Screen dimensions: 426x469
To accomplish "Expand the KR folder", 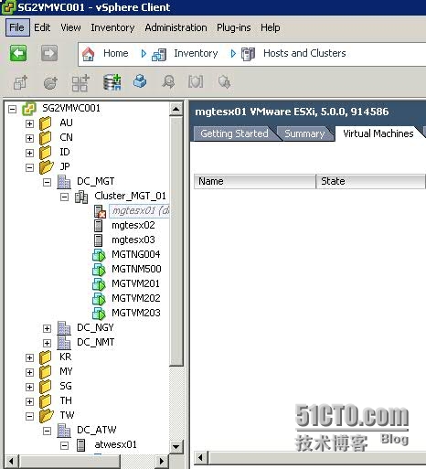I will click(x=29, y=357).
